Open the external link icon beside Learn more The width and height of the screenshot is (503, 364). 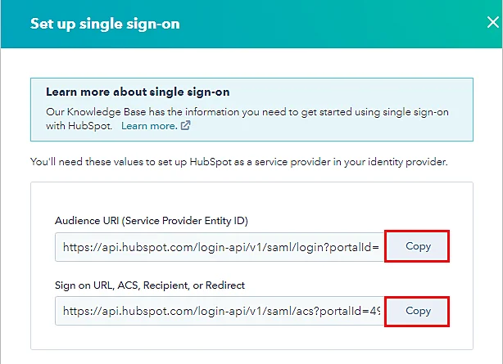pos(185,126)
